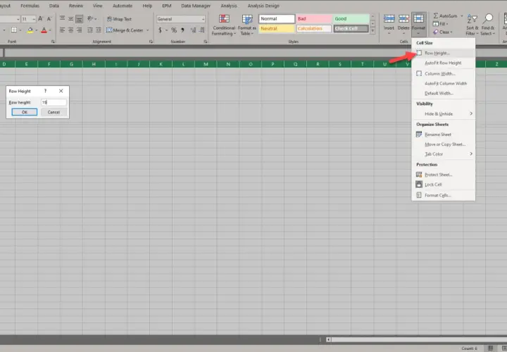Apply yellow fill color
Viewport: 507px width, 352px height.
30,30
